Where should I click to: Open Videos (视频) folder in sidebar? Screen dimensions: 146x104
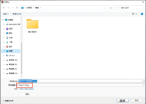pyautogui.click(x=9, y=29)
